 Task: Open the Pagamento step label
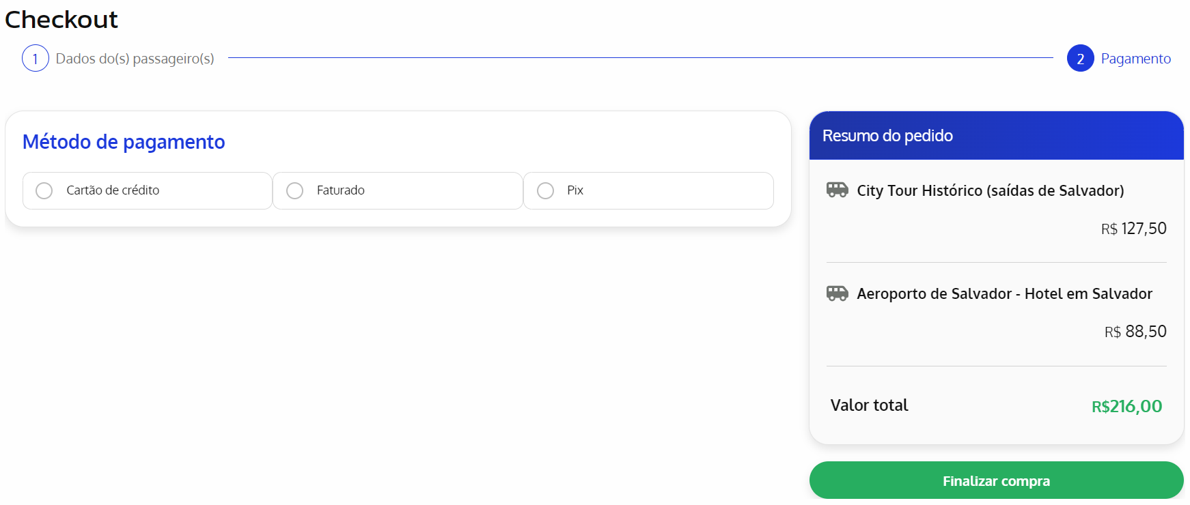pyautogui.click(x=1135, y=59)
